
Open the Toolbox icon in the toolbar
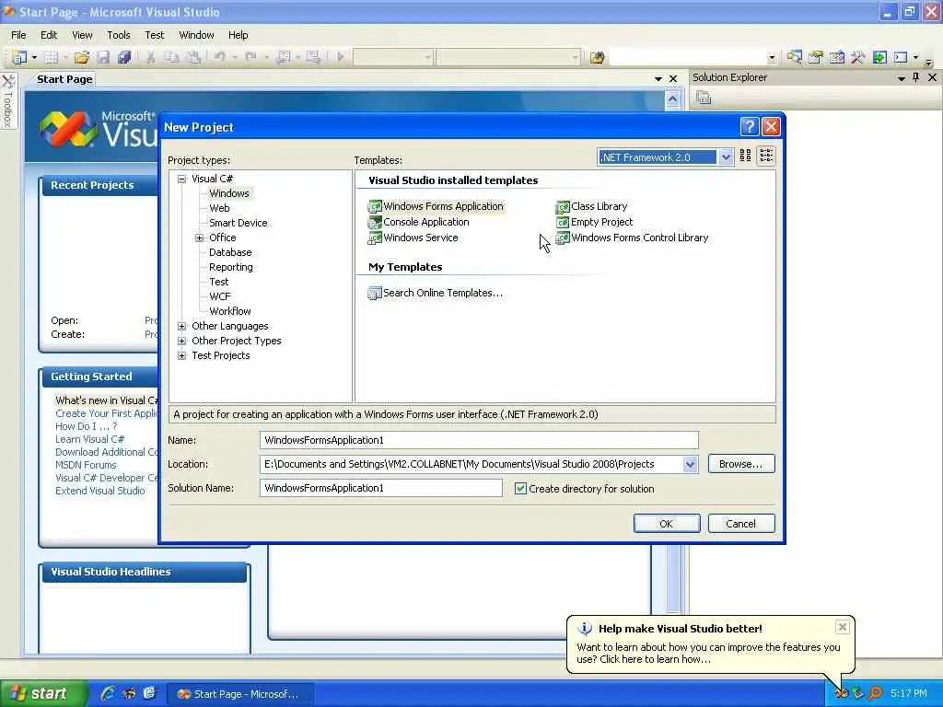point(857,57)
